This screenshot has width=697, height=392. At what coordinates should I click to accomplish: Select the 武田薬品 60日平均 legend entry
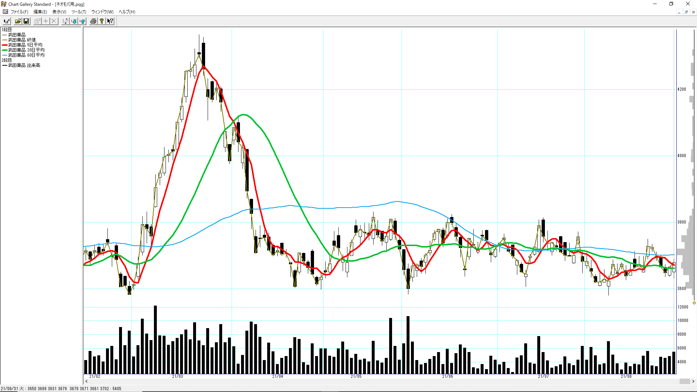coord(26,55)
